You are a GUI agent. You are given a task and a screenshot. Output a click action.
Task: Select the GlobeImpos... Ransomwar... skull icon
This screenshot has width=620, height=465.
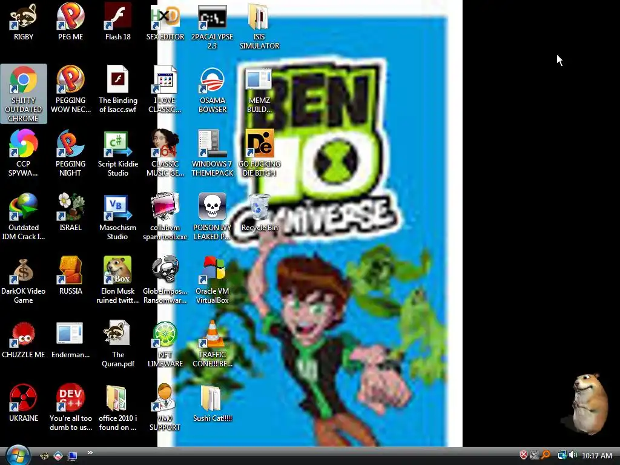[165, 280]
